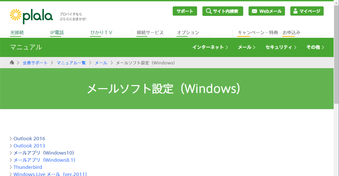Click the magnifier icon for site search
339x176 pixels.
(x=209, y=11)
